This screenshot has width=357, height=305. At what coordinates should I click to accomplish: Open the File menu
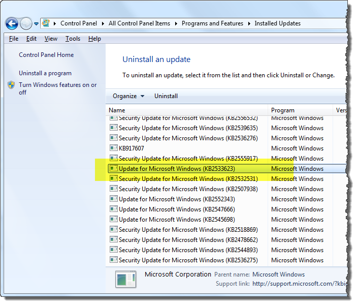click(14, 39)
